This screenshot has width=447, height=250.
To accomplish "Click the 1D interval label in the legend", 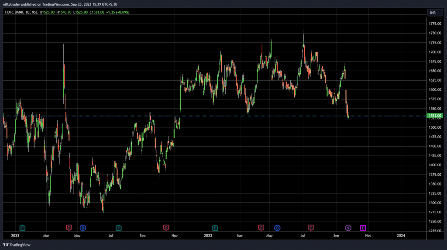I will point(28,12).
